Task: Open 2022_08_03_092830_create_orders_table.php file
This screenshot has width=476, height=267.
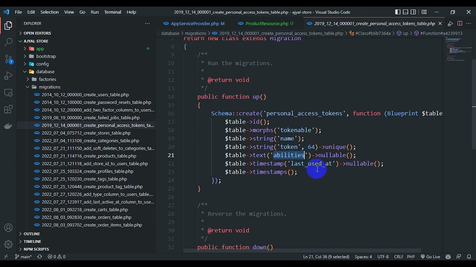Action: coord(86,217)
